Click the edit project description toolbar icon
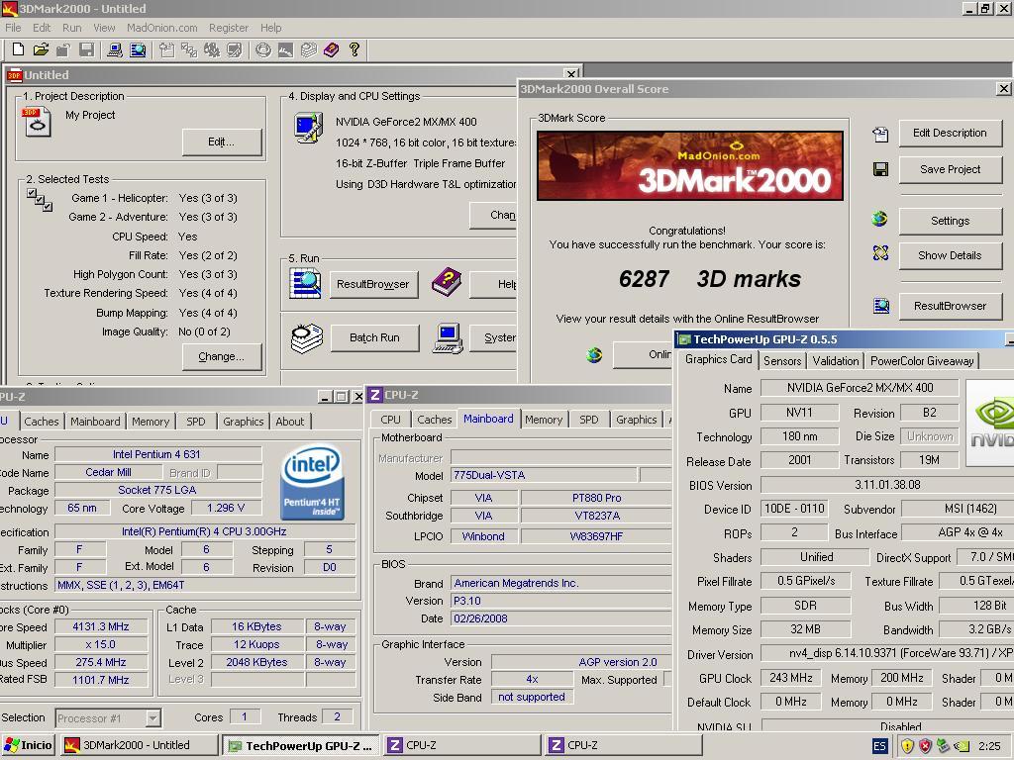This screenshot has height=760, width=1014. pos(166,49)
